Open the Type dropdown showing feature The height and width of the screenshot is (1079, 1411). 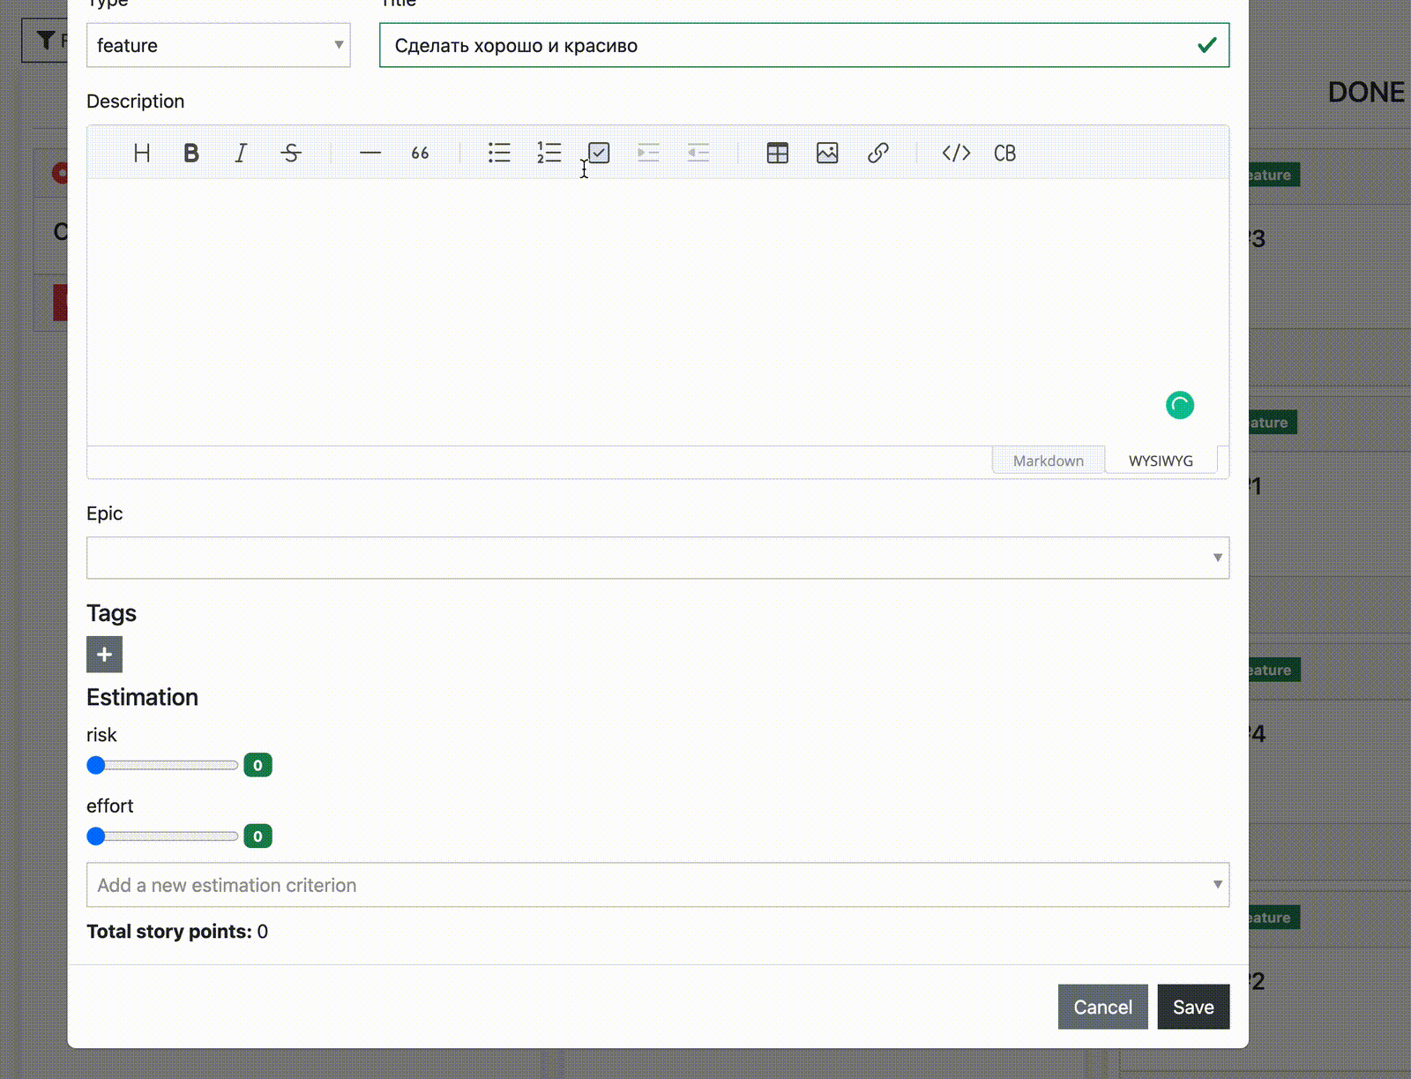pos(218,46)
